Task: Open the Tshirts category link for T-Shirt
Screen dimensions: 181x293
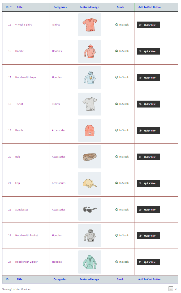Action: (56, 104)
